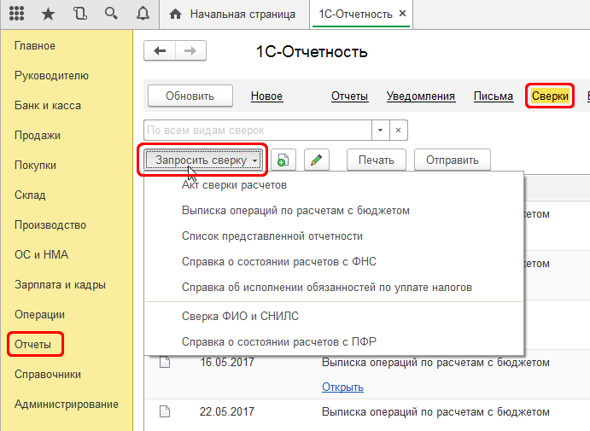Click the create new document icon with green plus
The width and height of the screenshot is (590, 431).
click(283, 160)
